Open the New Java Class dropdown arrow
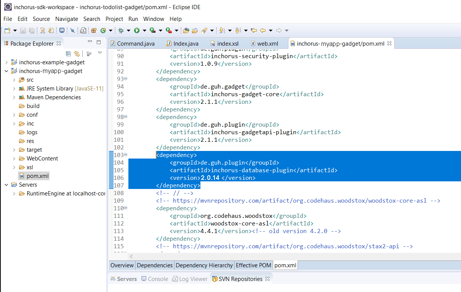The width and height of the screenshot is (461, 292). pyautogui.click(x=110, y=30)
